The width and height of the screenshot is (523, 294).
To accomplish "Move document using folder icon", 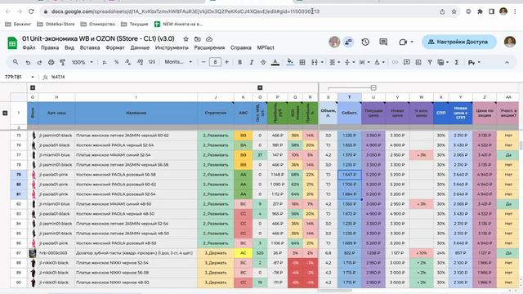I will point(198,39).
